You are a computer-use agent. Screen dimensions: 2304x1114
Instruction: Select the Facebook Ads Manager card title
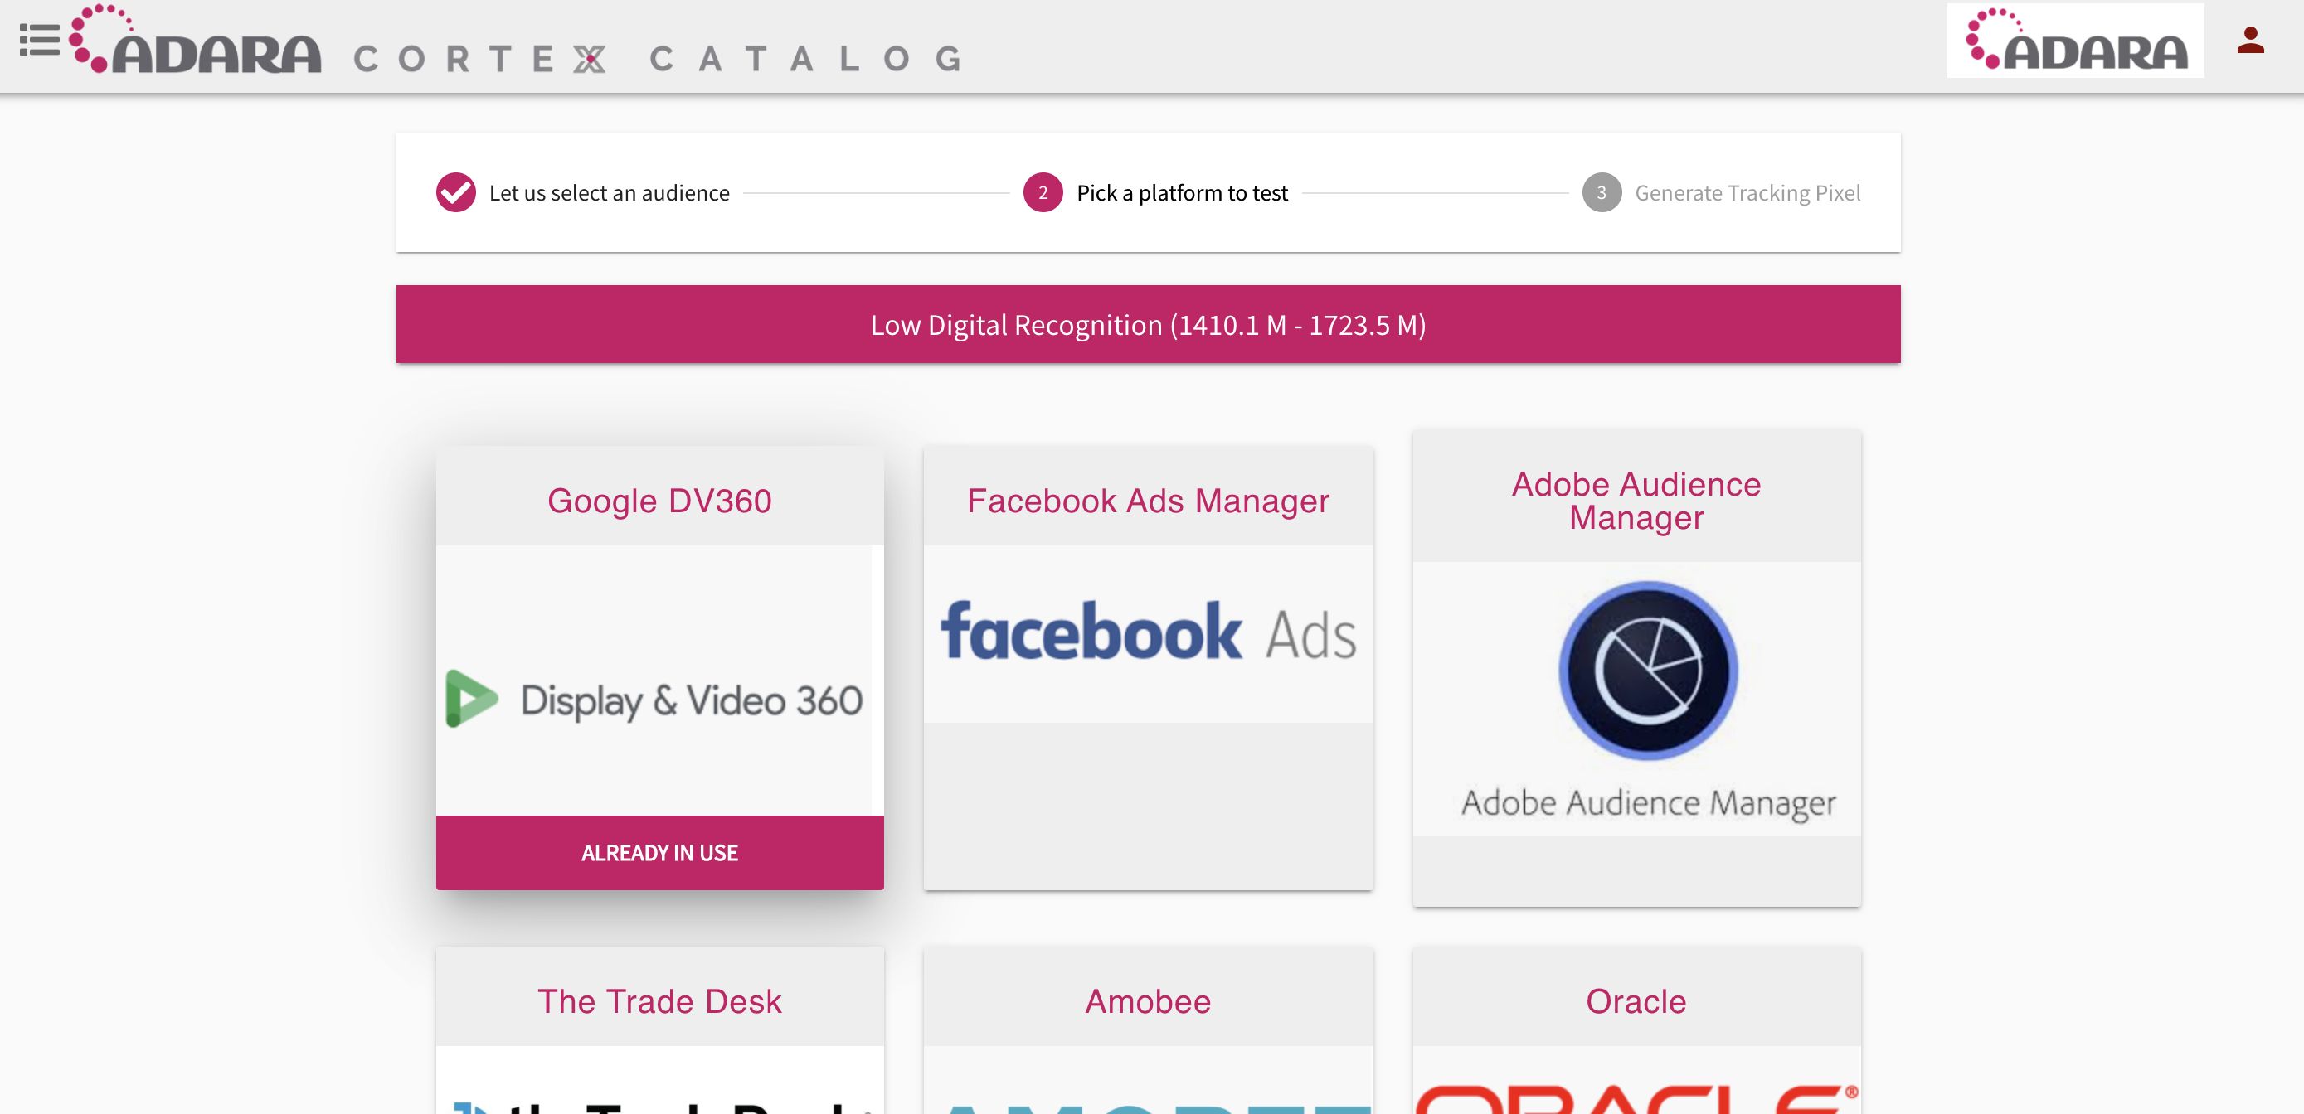point(1149,501)
